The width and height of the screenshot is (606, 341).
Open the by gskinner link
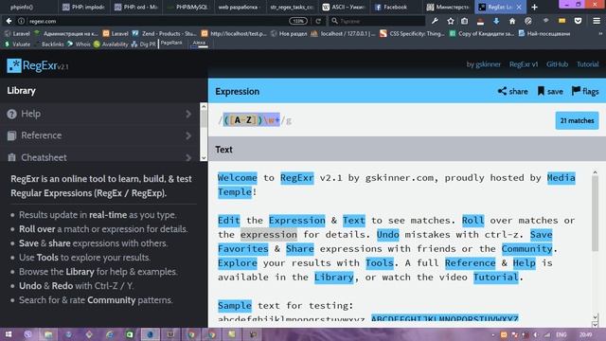click(483, 64)
